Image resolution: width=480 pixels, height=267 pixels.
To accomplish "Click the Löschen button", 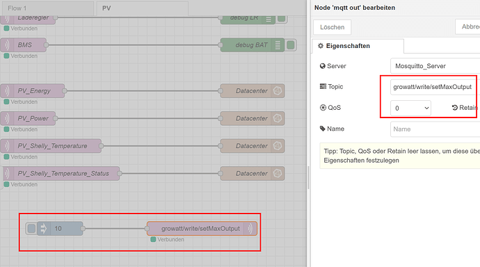I will (x=332, y=27).
